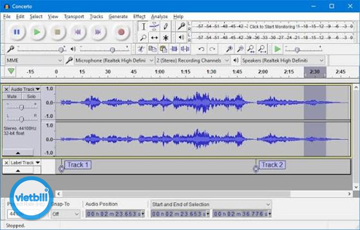Click the Track 2 label
The height and width of the screenshot is (230, 360).
272,165
